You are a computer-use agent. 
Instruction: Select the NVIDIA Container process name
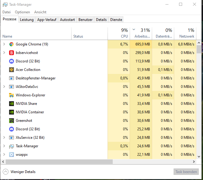[x=30, y=112]
